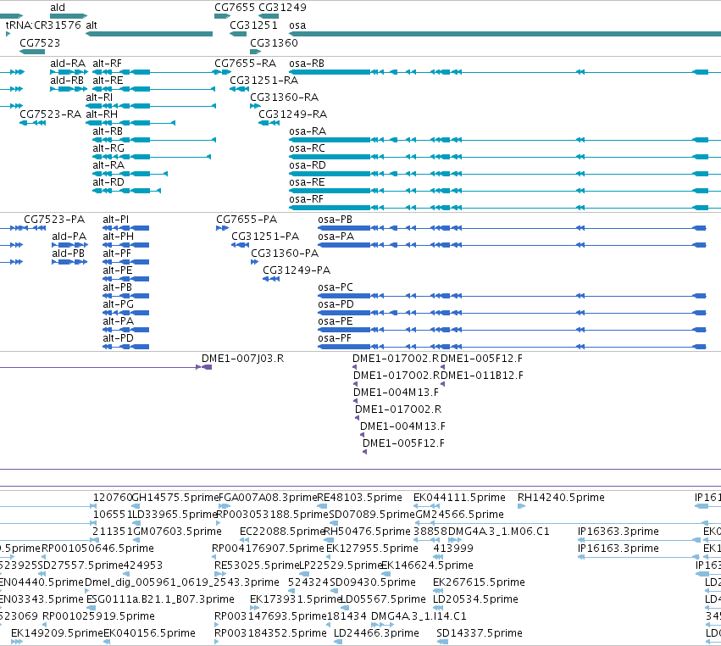The image size is (721, 646).
Task: Click EST RH14240.5prime label
Action: [x=561, y=498]
